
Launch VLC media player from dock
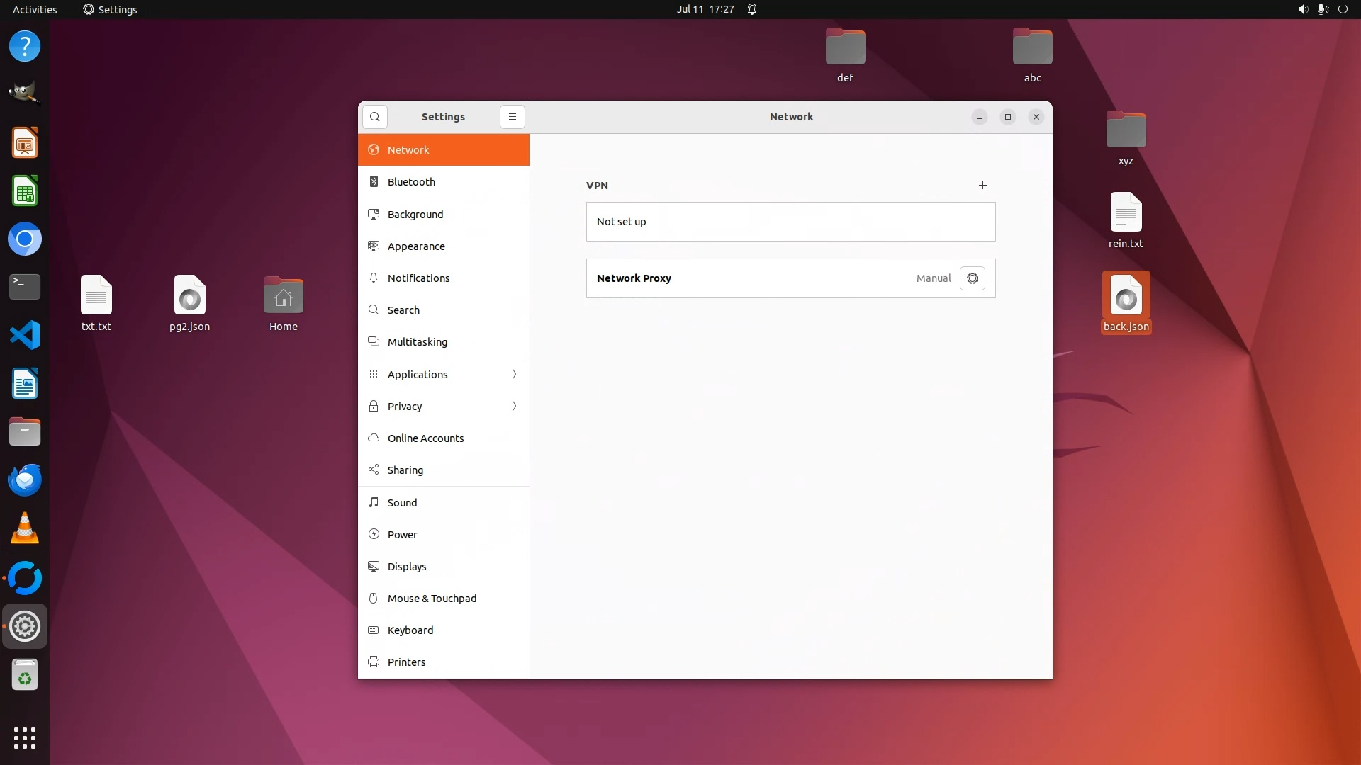pyautogui.click(x=25, y=528)
